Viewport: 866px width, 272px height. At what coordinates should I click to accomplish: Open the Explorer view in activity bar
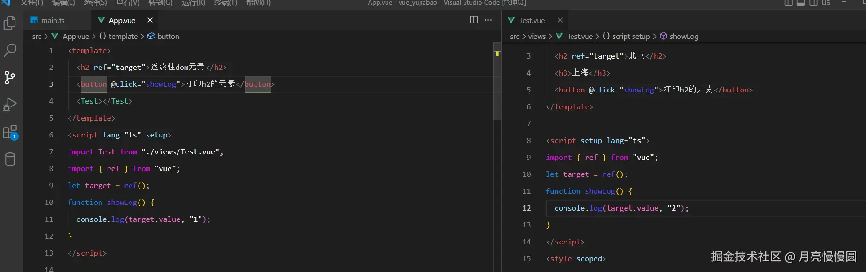(x=10, y=23)
